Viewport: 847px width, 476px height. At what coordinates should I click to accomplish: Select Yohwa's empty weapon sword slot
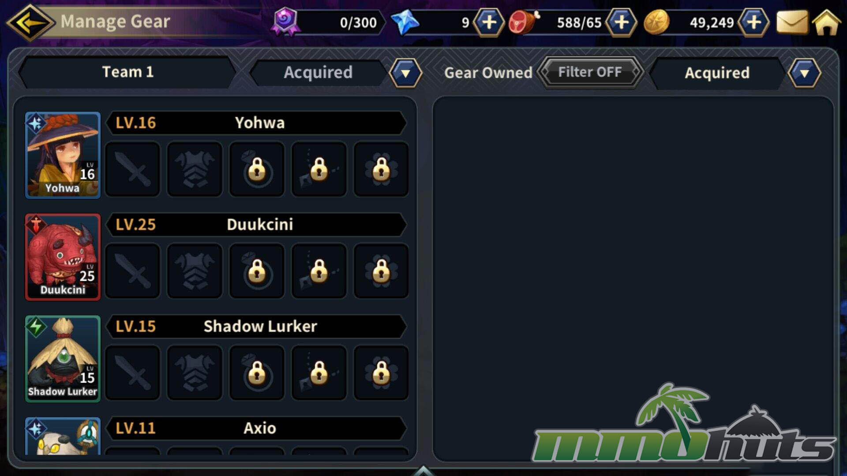click(133, 169)
